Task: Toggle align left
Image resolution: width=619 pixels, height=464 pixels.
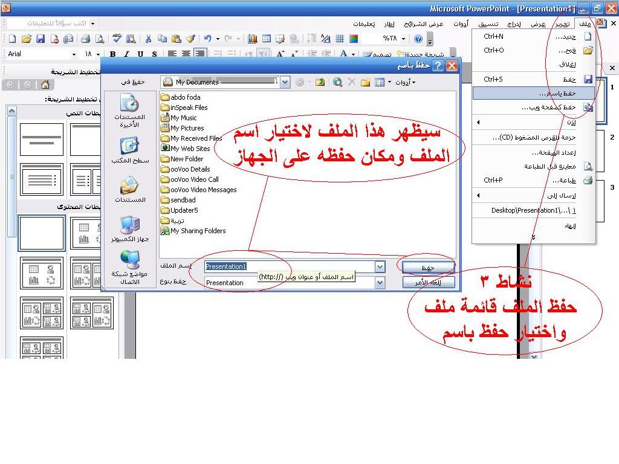Action: point(172,54)
